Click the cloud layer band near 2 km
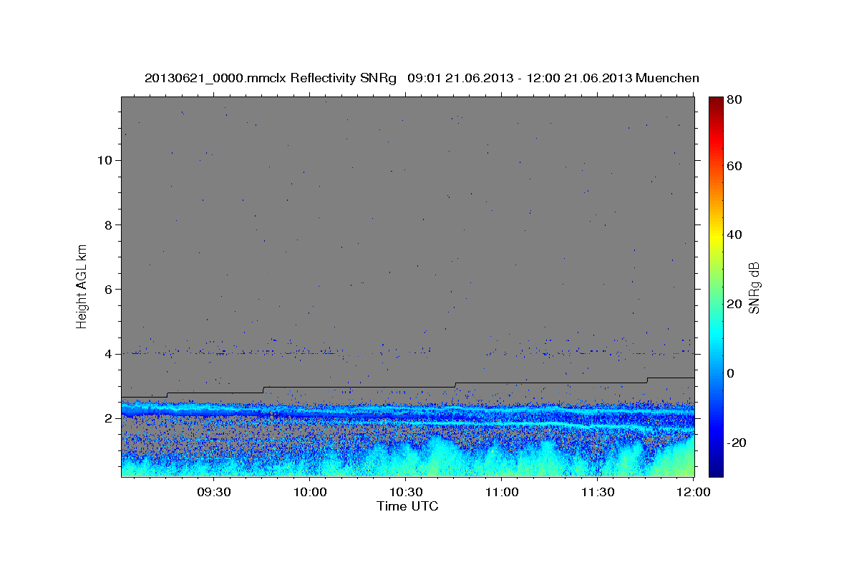Viewport: 859px width, 572px height. click(407, 413)
